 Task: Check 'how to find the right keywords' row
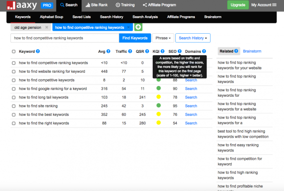point(14,123)
